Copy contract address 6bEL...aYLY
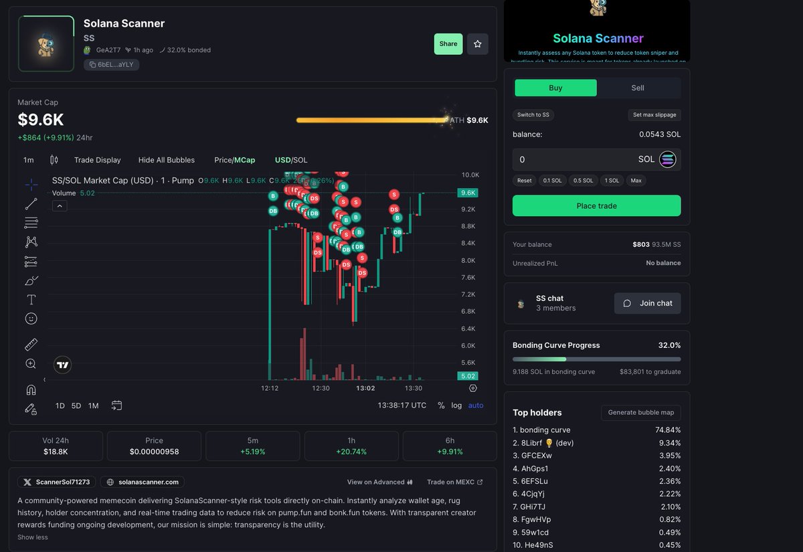 point(112,64)
